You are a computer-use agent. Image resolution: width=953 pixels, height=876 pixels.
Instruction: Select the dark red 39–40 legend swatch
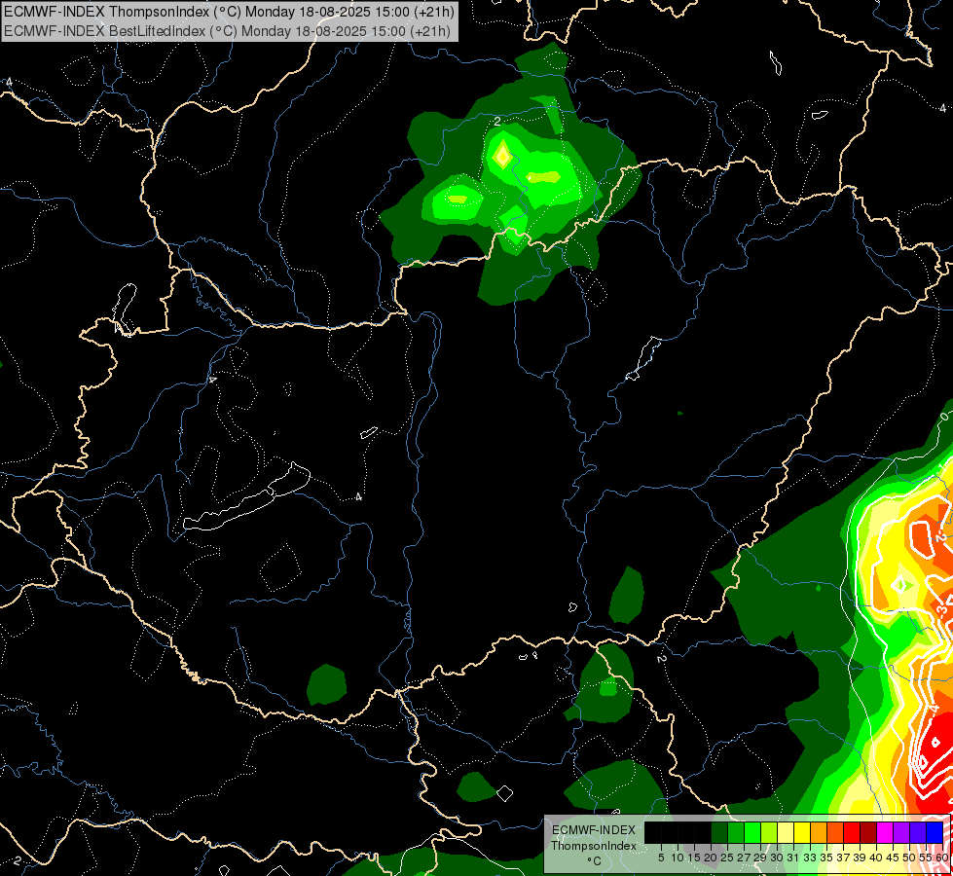[868, 833]
